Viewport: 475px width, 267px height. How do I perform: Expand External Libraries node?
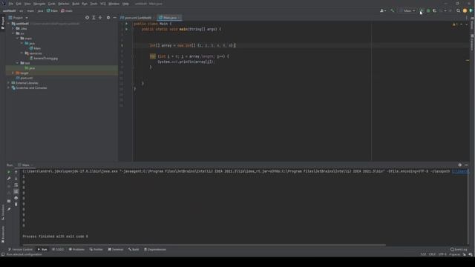pyautogui.click(x=9, y=83)
